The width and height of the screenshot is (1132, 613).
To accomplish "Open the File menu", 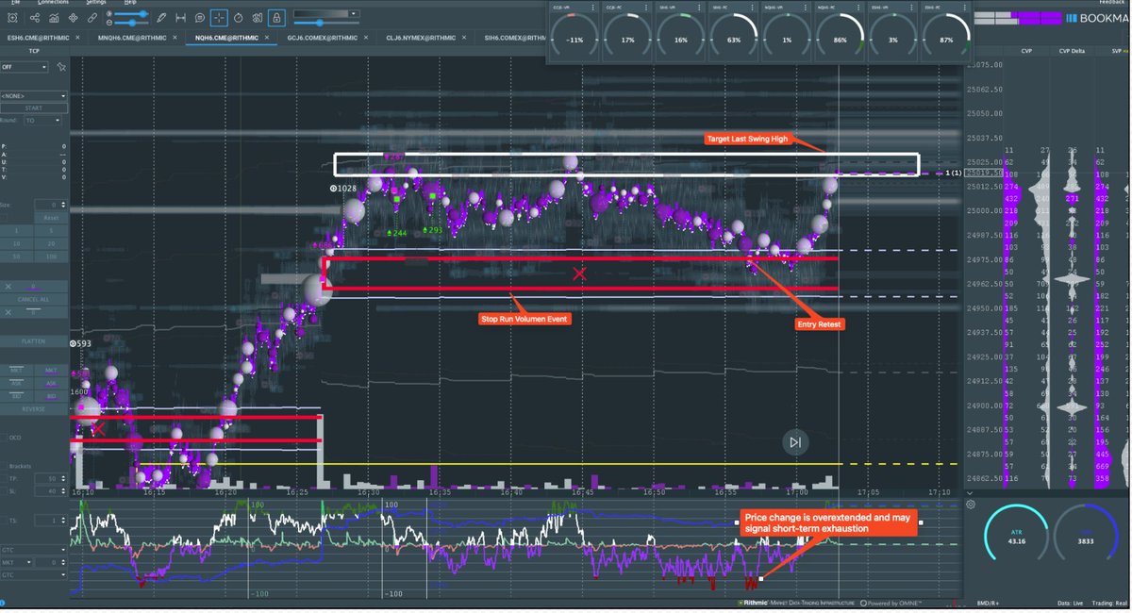I will 14,3.
